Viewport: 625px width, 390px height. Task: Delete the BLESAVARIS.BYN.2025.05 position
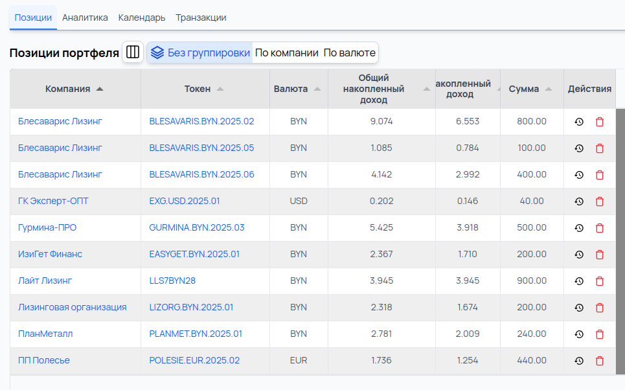(599, 148)
